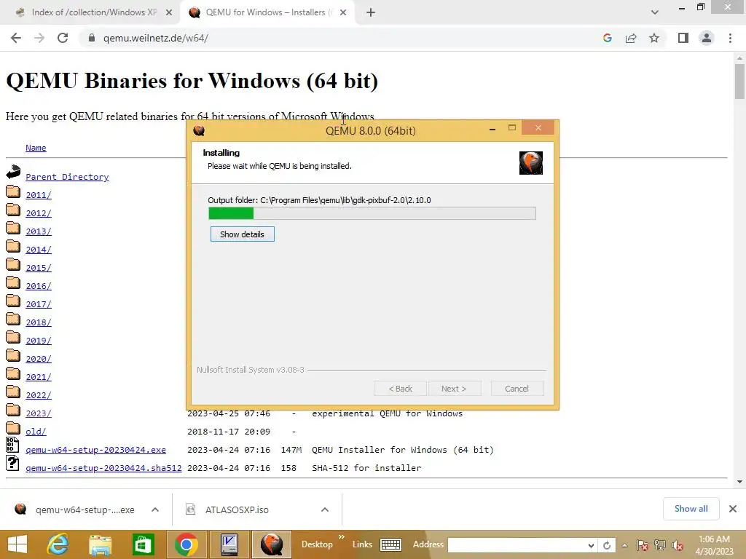The image size is (746, 559).
Task: Open the Windows Start button
Action: pos(17,544)
